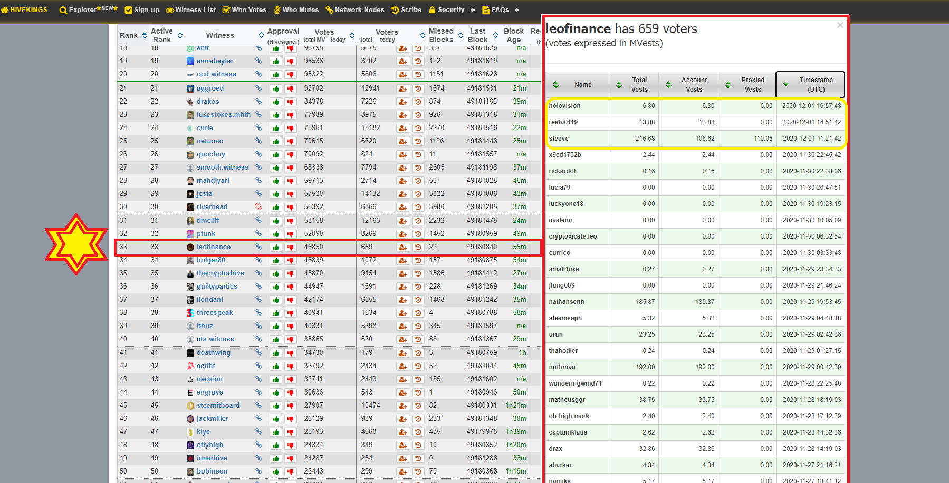Sort voters popup by Name
This screenshot has width=949, height=483.
point(577,85)
